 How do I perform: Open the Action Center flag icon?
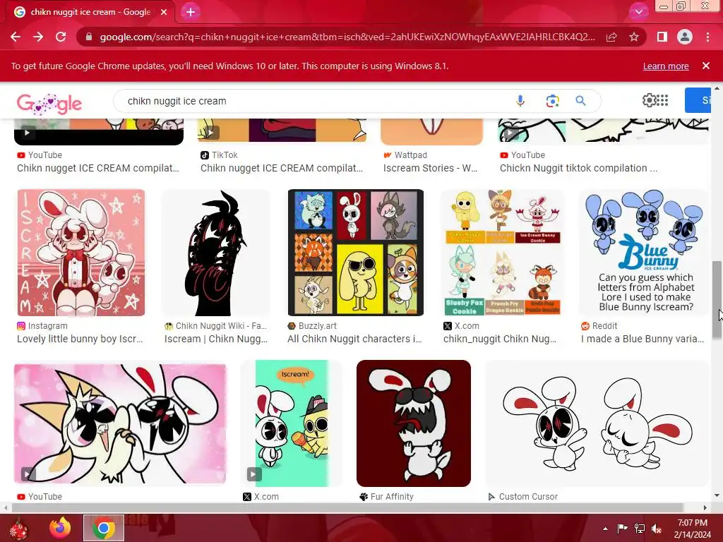622,529
